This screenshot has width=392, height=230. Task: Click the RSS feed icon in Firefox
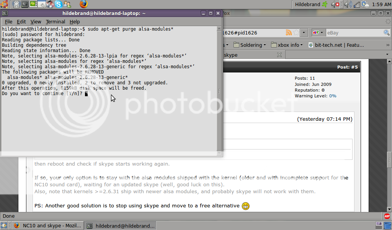(289, 33)
